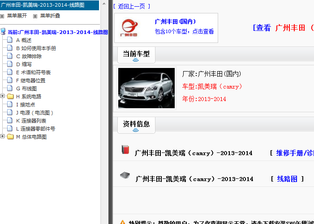Image resolution: width=314 pixels, height=224 pixels.
Task: Click the gray chip icon for 线路图
Action: pyautogui.click(x=125, y=175)
